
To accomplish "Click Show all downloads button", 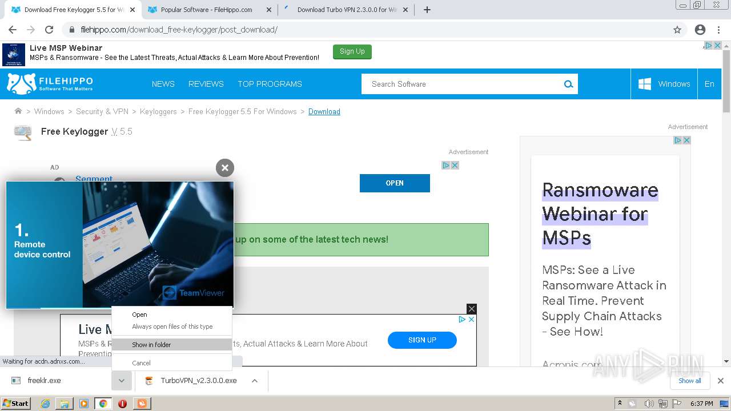I will (690, 381).
